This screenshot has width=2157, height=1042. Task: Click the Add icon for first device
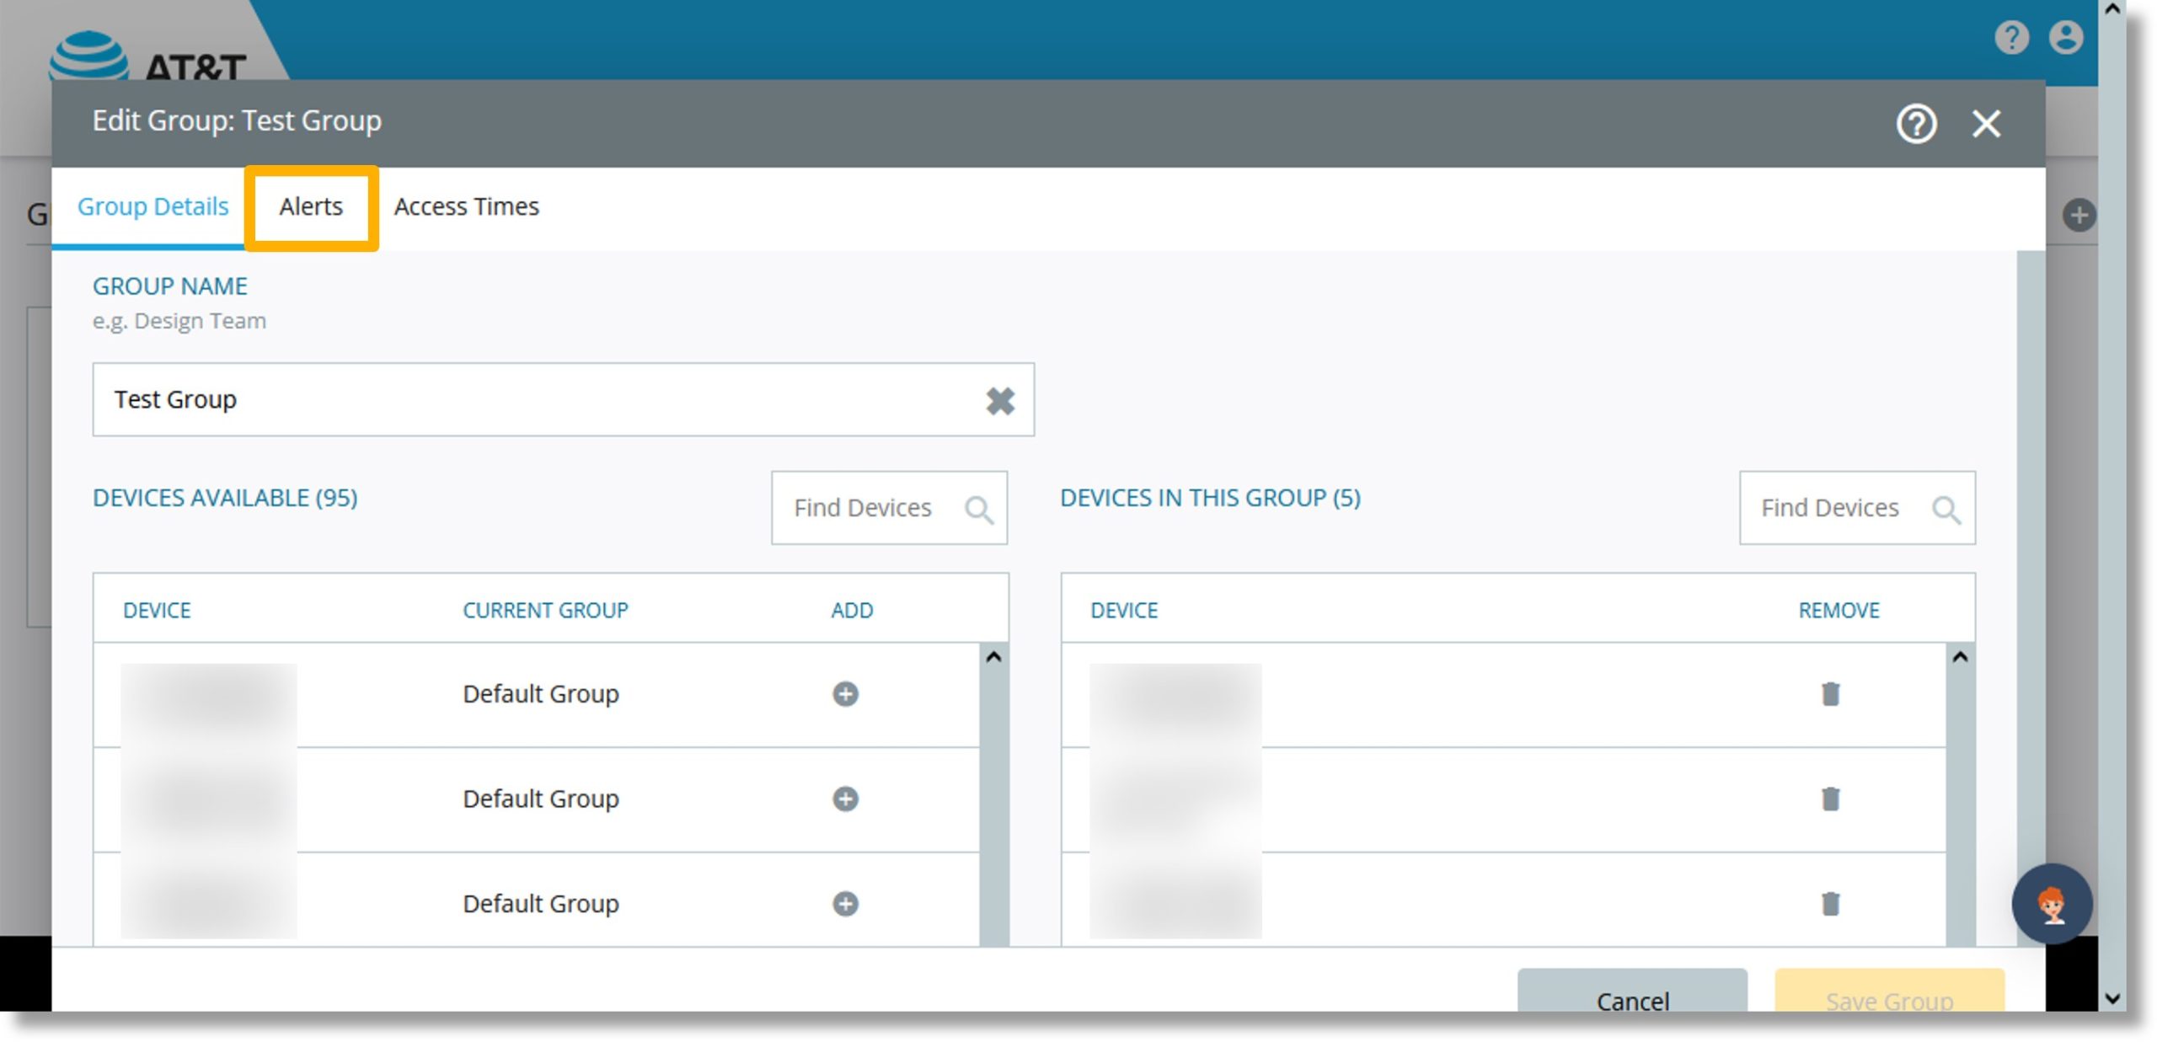(x=846, y=692)
